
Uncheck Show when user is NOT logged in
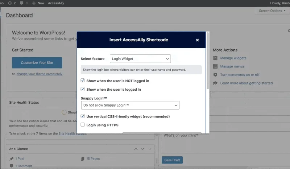click(83, 81)
